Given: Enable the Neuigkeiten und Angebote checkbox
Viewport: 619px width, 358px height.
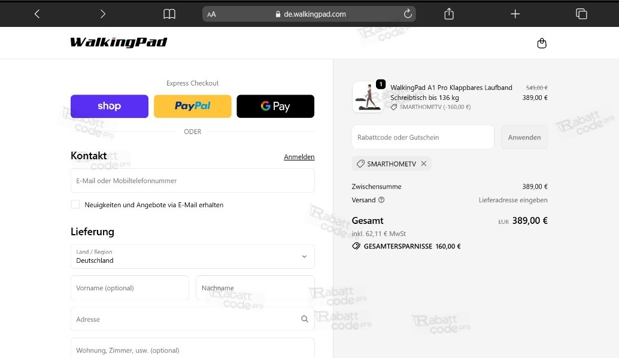Looking at the screenshot, I should (x=75, y=204).
